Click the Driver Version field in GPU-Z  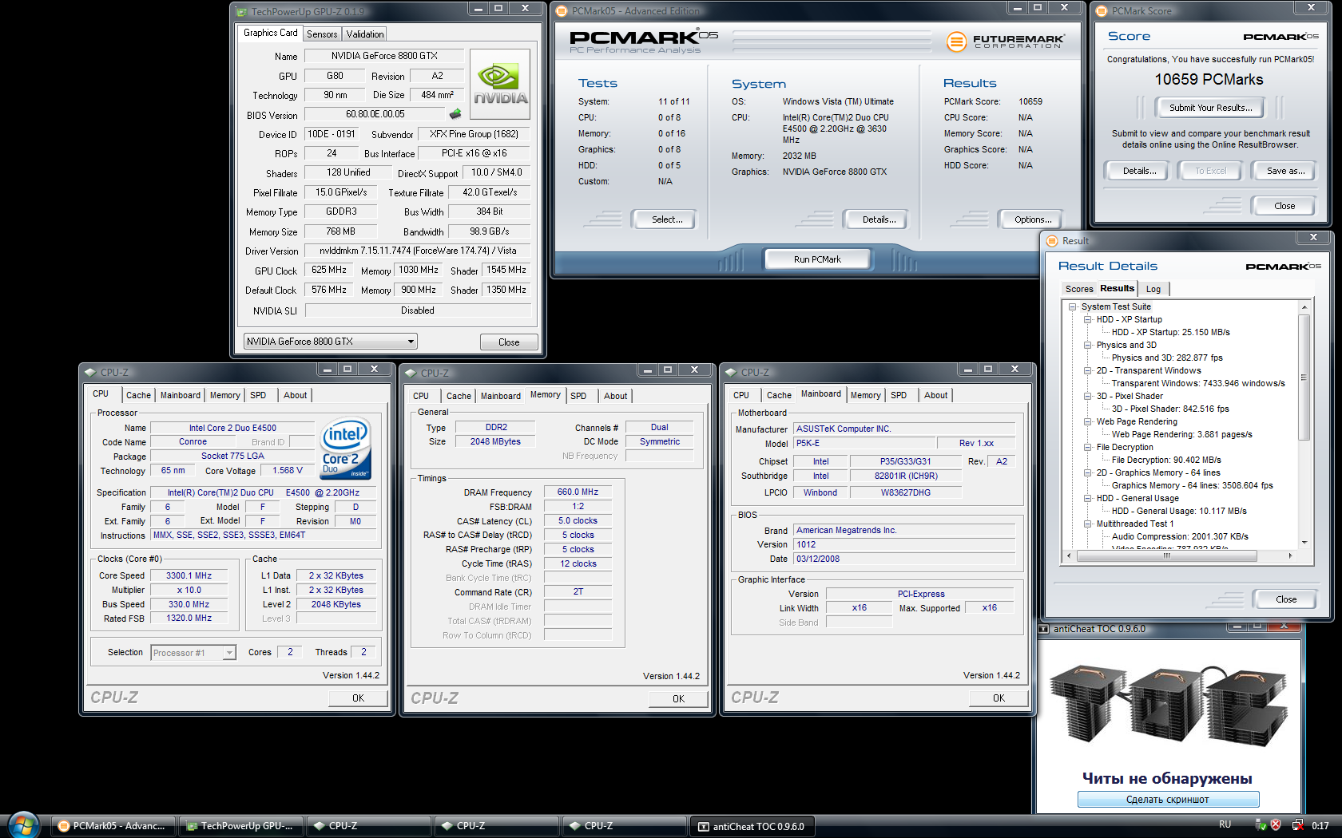point(418,251)
